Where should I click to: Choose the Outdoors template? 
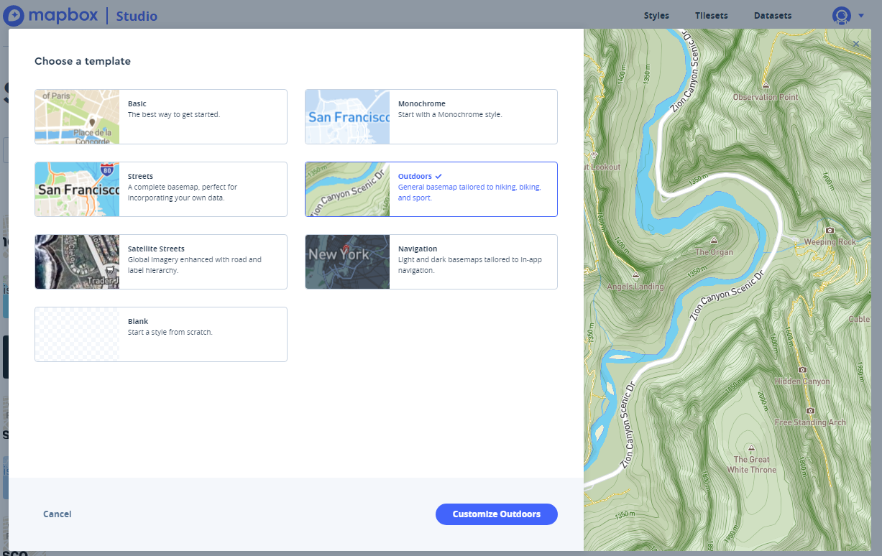tap(431, 189)
